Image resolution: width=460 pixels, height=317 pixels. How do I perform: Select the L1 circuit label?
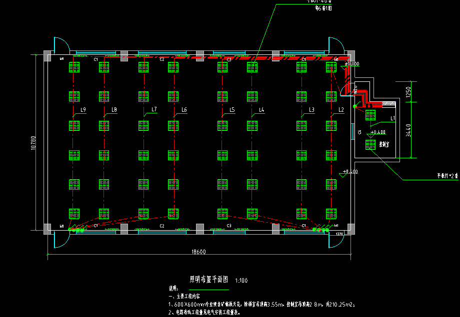[393, 118]
